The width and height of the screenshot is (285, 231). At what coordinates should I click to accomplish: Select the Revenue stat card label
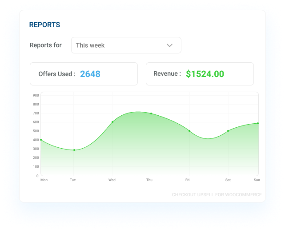tap(167, 74)
